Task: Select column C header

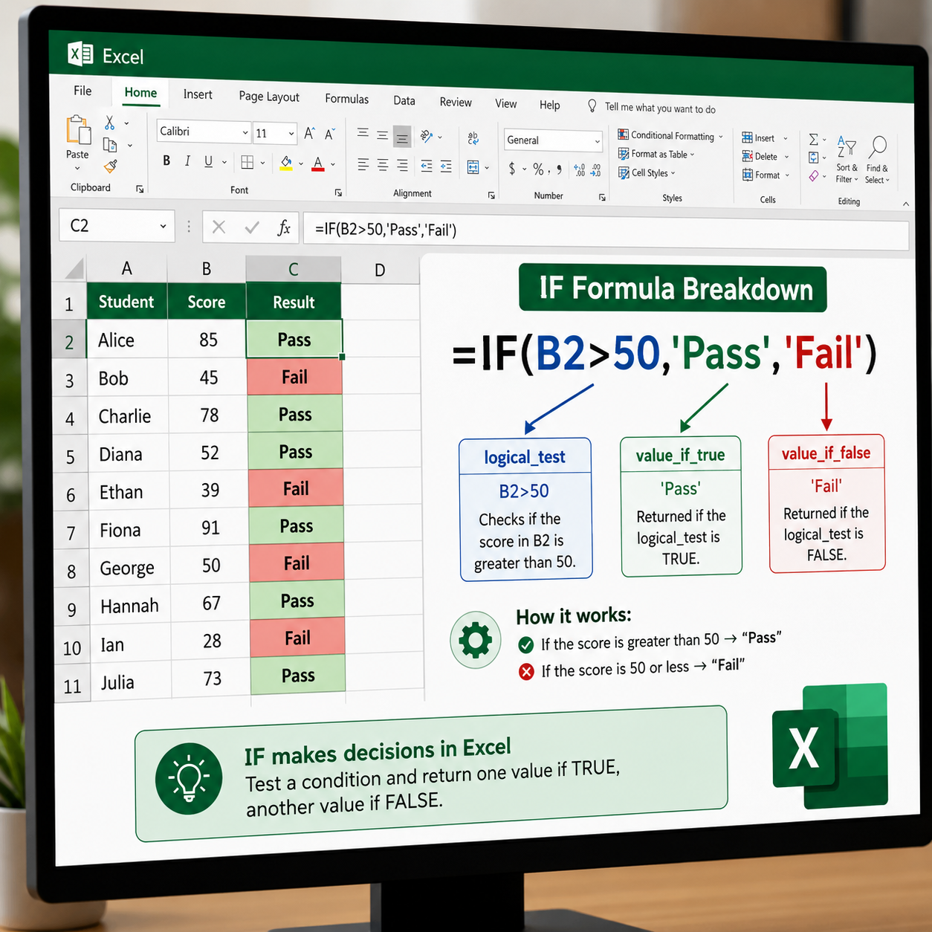Action: coord(294,269)
